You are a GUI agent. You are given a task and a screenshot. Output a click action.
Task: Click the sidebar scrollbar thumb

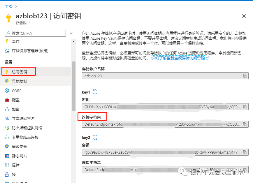click(73, 86)
